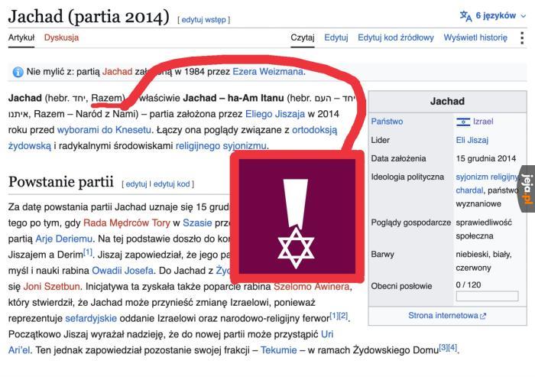Click the translate languages icon
This screenshot has width=535, height=377.
point(465,16)
